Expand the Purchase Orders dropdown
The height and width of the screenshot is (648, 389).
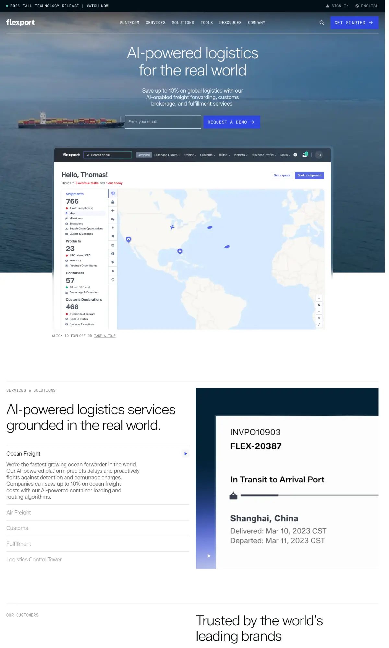[167, 155]
